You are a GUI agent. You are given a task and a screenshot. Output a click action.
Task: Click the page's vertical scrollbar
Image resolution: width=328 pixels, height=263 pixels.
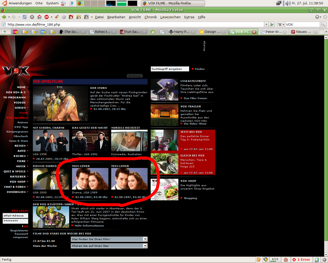point(326,140)
